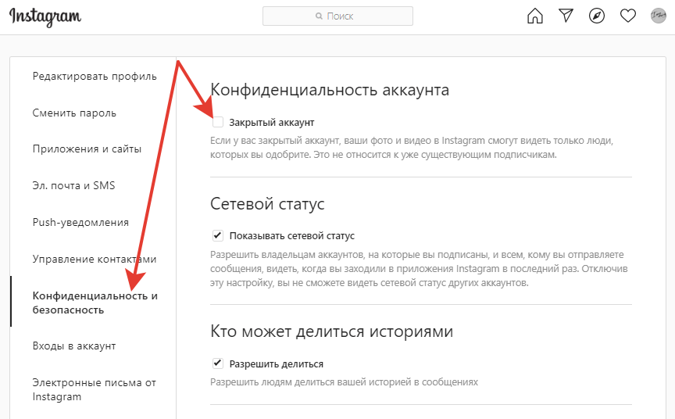Open the Instagram home feed icon

534,16
